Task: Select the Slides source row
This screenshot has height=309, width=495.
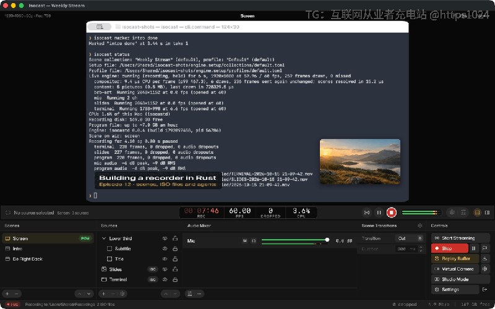Action: coord(139,269)
